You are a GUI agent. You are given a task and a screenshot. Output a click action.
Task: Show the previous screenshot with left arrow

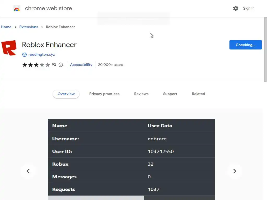click(28, 171)
